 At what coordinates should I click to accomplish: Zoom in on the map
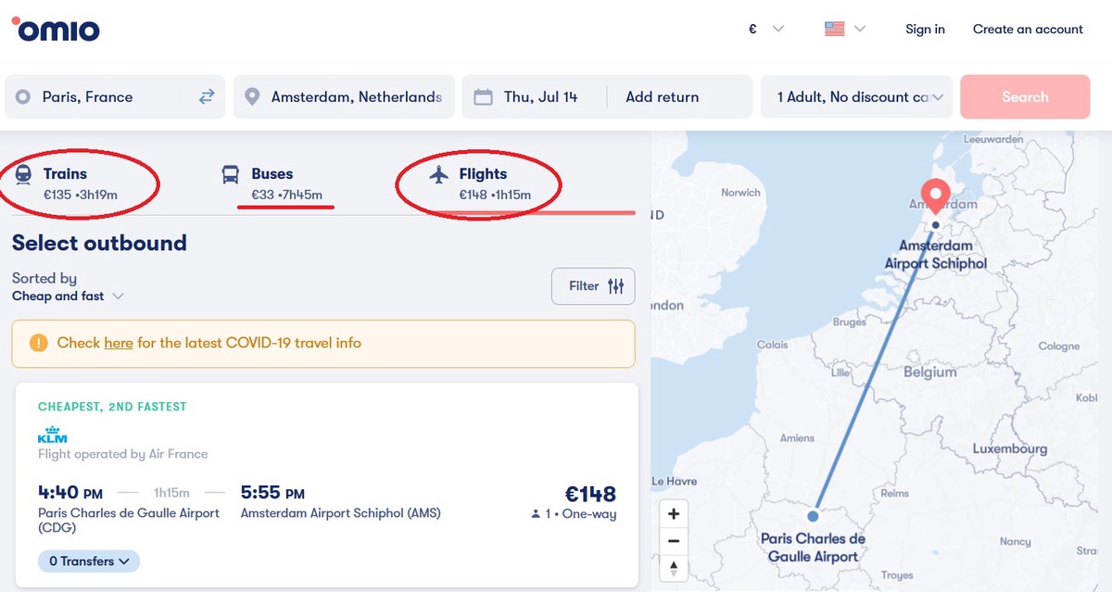(674, 514)
